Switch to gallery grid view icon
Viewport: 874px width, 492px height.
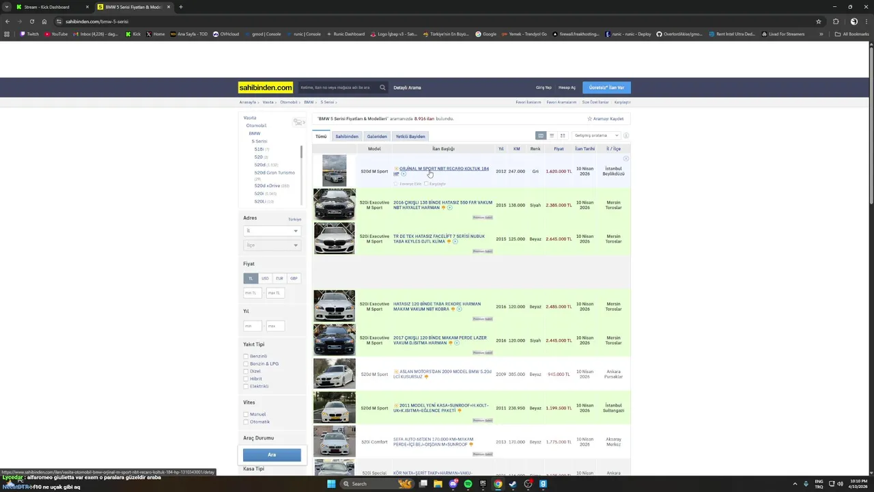pos(563,135)
